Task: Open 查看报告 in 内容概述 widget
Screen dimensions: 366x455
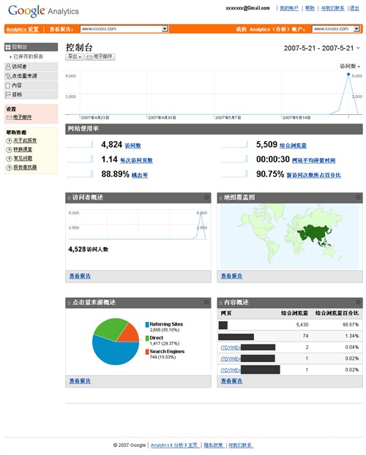Action: click(x=231, y=380)
